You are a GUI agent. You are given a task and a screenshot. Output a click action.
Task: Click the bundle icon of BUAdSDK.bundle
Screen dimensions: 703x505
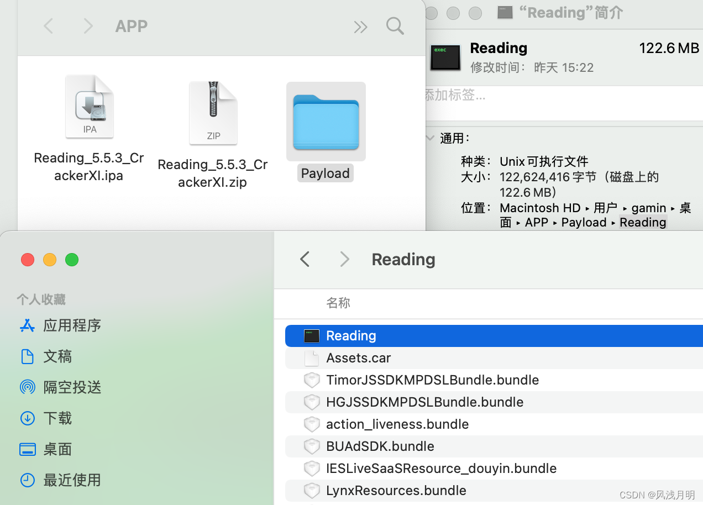[312, 446]
